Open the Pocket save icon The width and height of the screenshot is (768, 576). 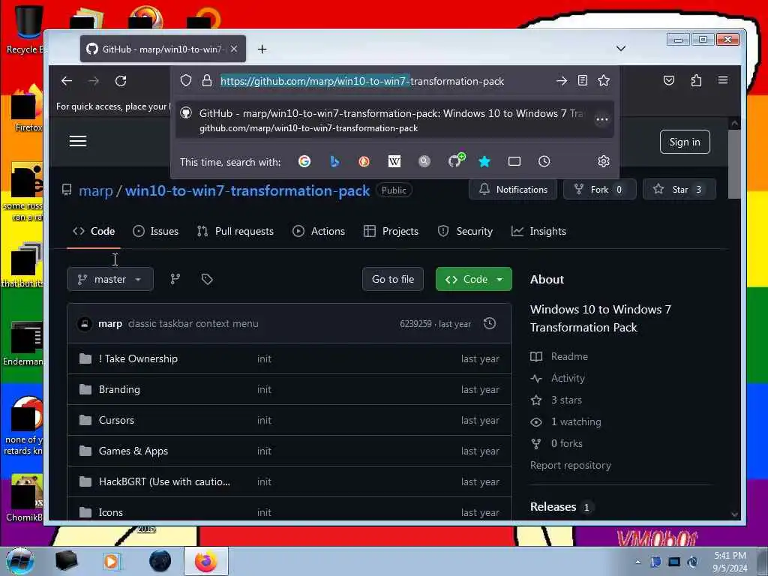pyautogui.click(x=668, y=80)
